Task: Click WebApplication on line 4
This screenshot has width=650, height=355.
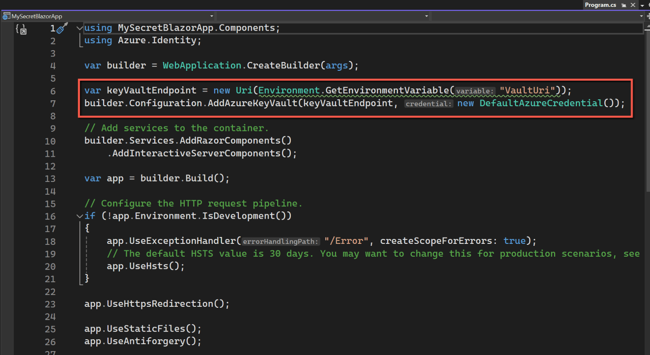Action: (x=202, y=65)
